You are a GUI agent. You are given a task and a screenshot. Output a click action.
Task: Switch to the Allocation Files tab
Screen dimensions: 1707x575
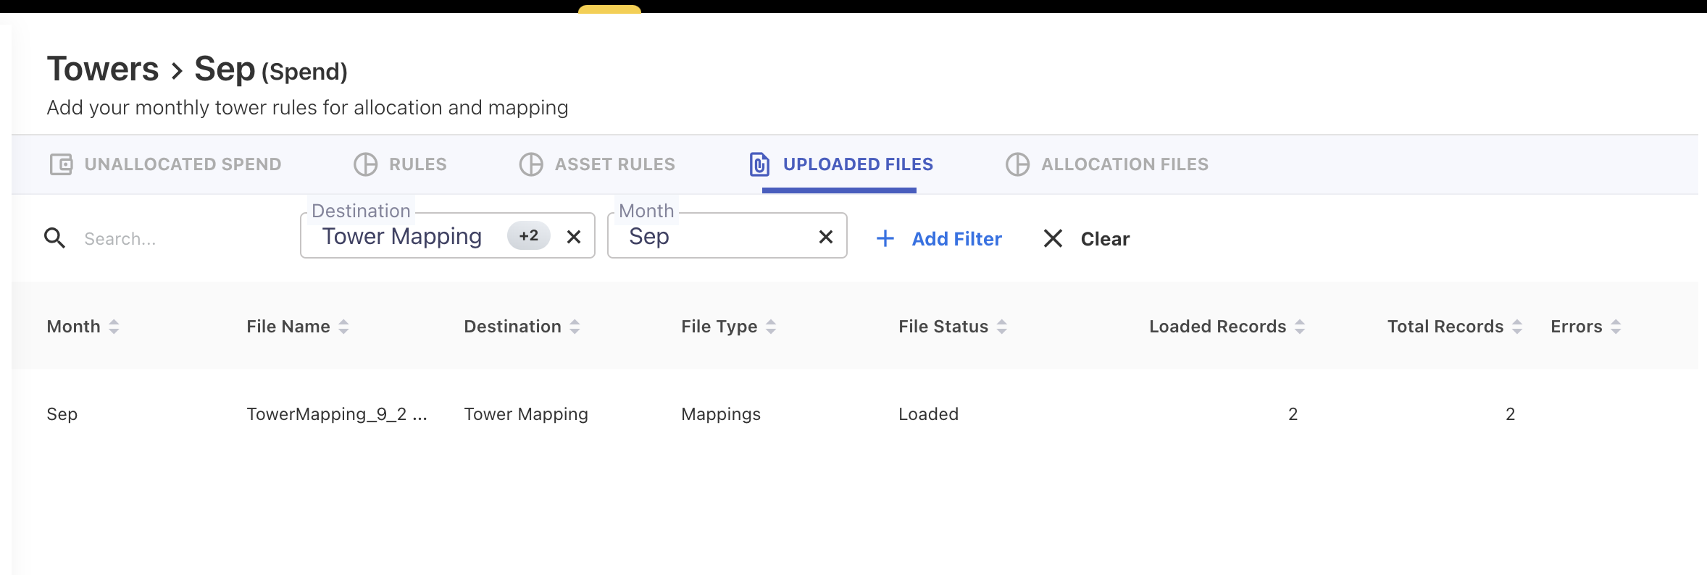(x=1124, y=164)
